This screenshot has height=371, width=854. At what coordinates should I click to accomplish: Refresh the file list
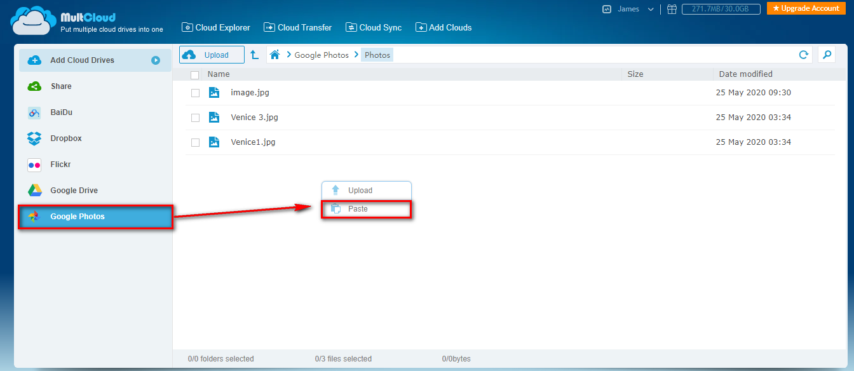[804, 55]
